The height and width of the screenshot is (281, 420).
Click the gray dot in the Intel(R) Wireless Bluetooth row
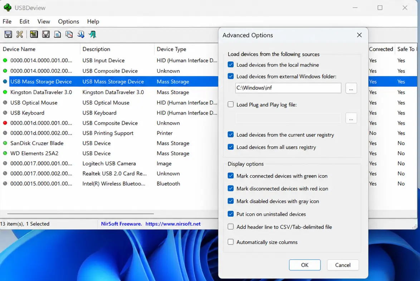[5, 184]
